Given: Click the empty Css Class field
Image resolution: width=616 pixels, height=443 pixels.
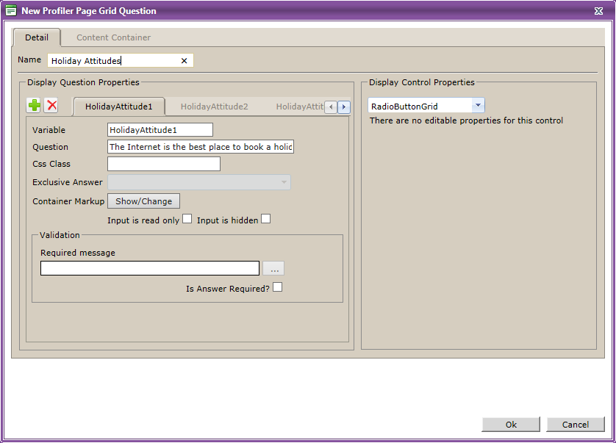Looking at the screenshot, I should [164, 164].
